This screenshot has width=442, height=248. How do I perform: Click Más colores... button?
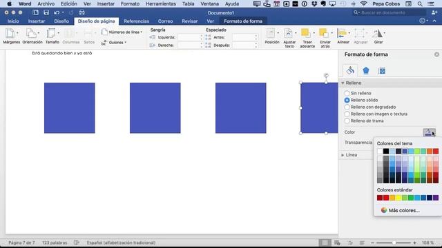point(401,210)
